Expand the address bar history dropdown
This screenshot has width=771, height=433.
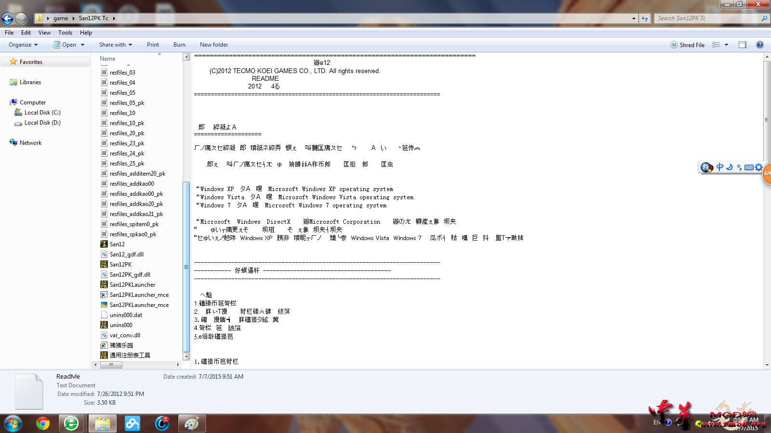click(634, 18)
